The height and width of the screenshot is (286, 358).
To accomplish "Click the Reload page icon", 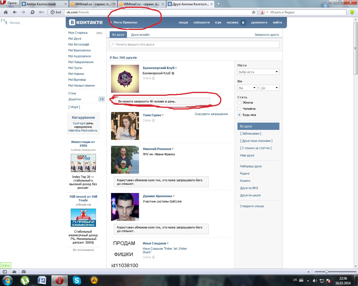I will coord(32,12).
